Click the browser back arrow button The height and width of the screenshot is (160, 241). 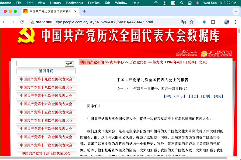coord(4,22)
